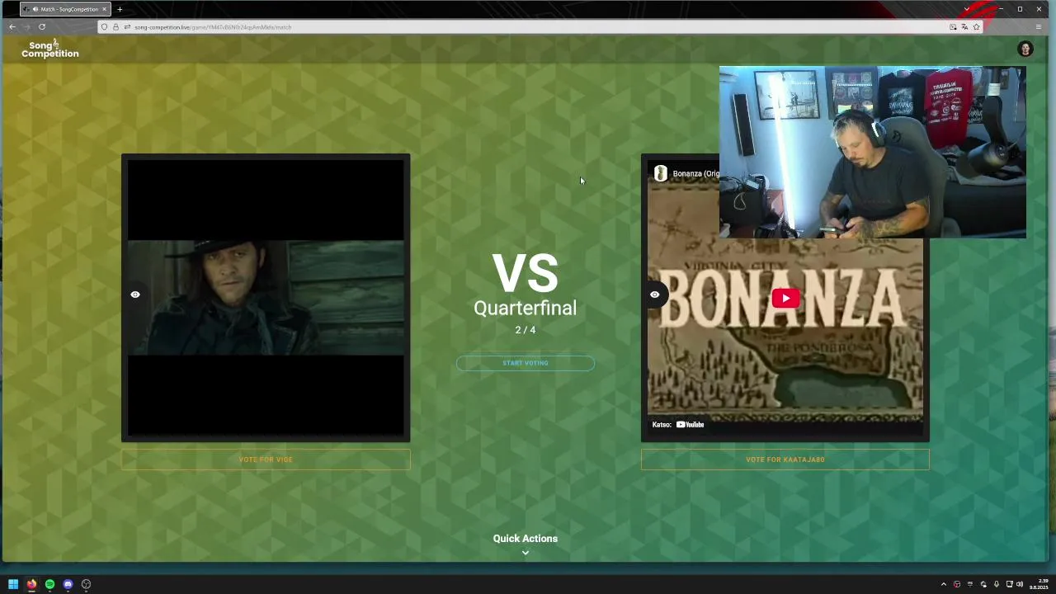Go forward in browser
This screenshot has width=1056, height=594.
[x=27, y=27]
